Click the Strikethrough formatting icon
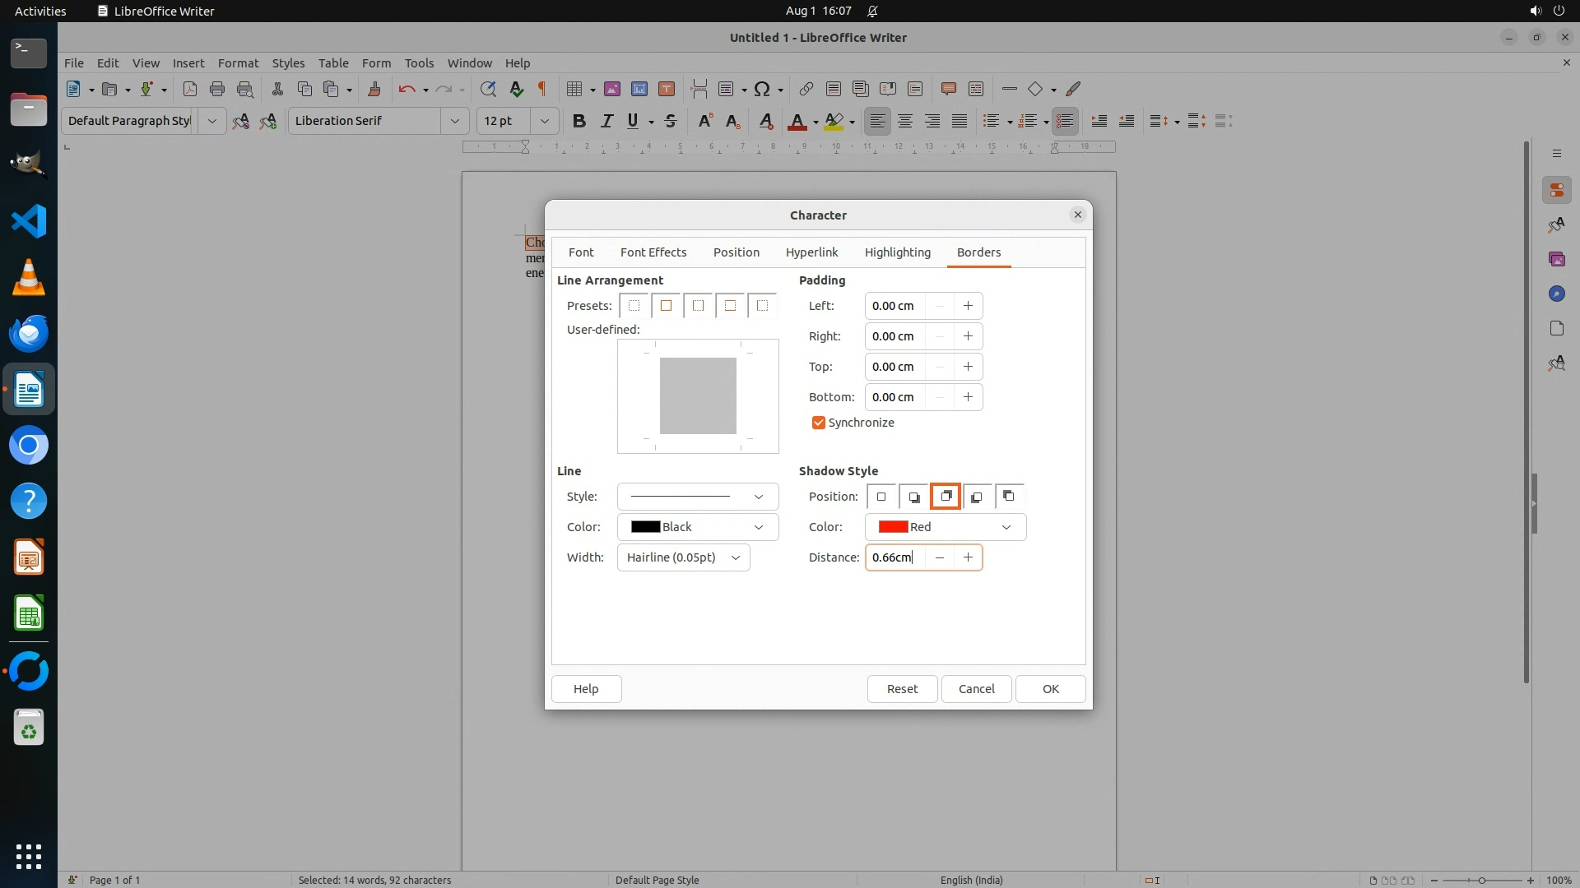The image size is (1580, 888). (x=671, y=121)
